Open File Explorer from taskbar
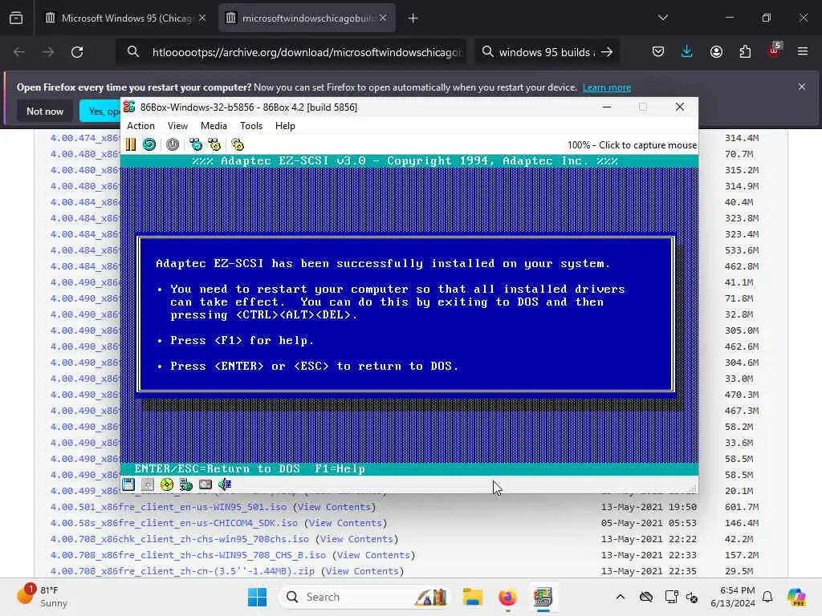 [x=472, y=597]
